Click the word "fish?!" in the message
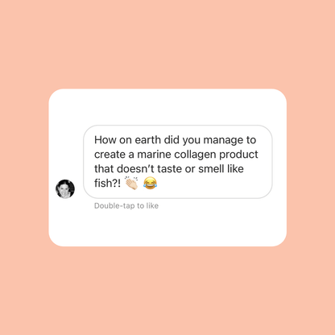This screenshot has height=335, width=335. point(107,184)
